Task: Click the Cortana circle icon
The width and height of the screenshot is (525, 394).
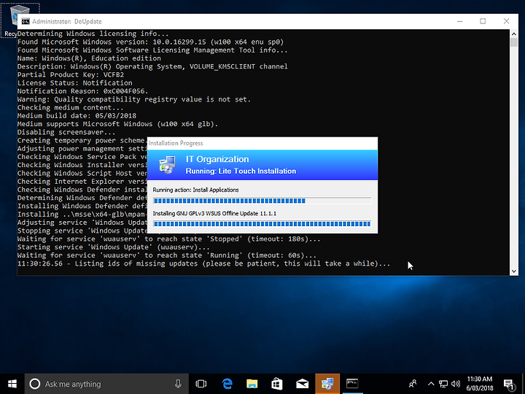Action: coord(35,384)
